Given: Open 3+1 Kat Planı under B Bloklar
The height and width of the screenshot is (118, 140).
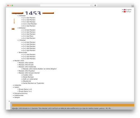Looking at the screenshot, I should 28,36.
